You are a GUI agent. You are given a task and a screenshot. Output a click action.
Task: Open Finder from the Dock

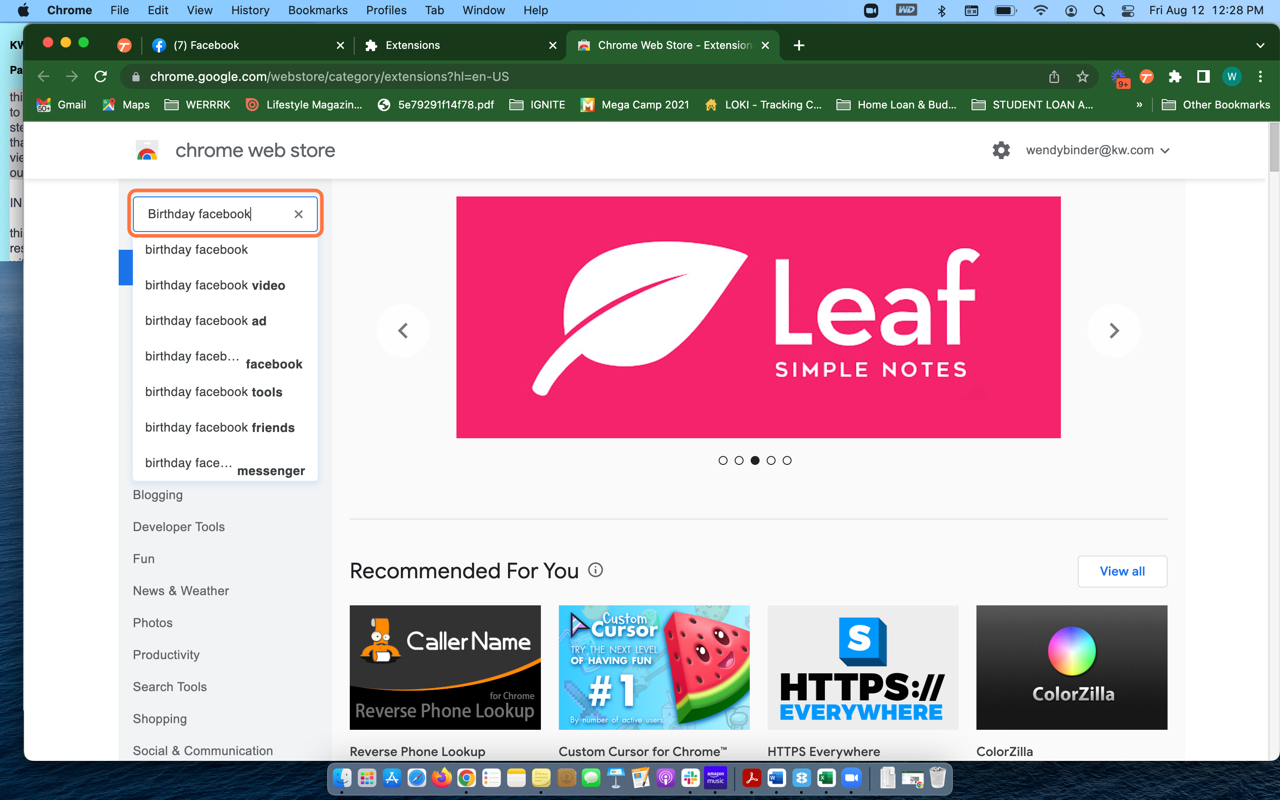click(342, 778)
